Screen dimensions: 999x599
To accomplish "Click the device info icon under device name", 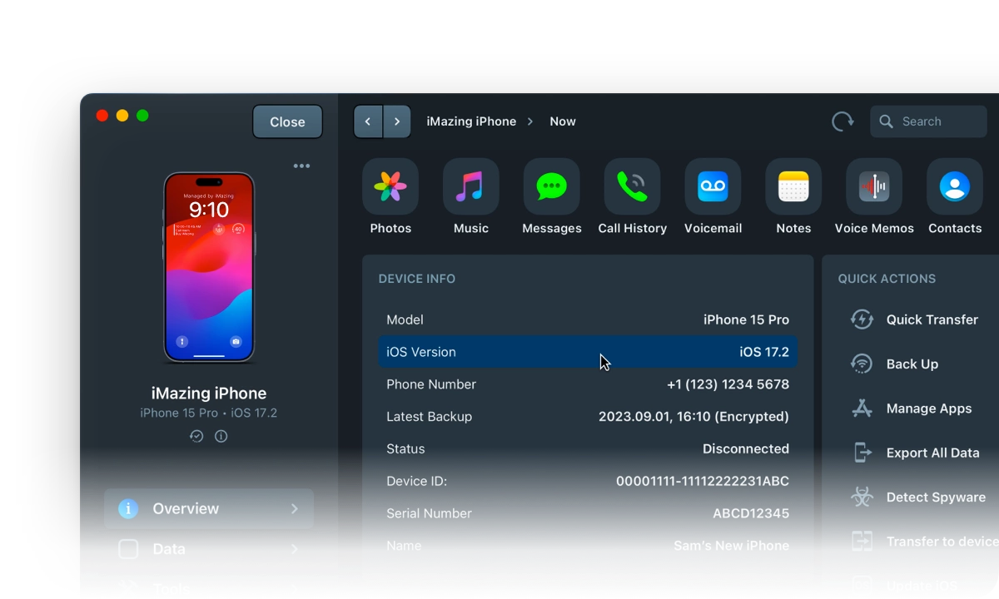I will point(221,436).
